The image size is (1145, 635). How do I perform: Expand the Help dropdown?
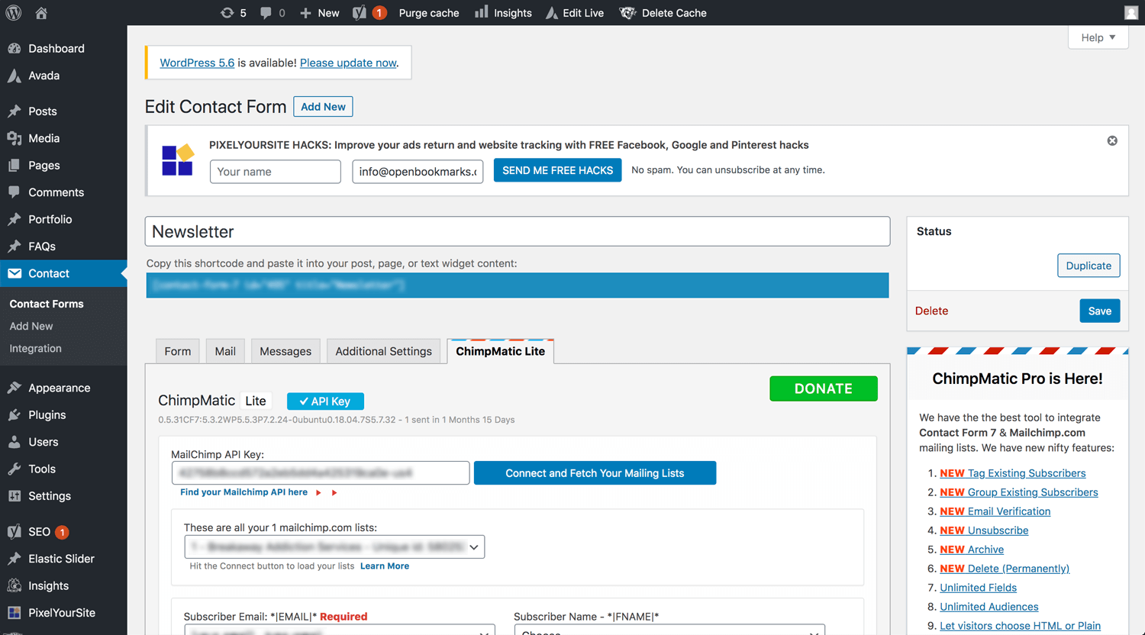pos(1098,37)
